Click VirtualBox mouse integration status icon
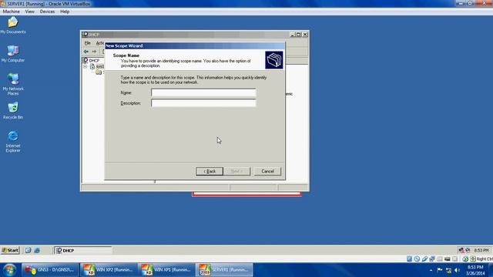 [x=465, y=259]
